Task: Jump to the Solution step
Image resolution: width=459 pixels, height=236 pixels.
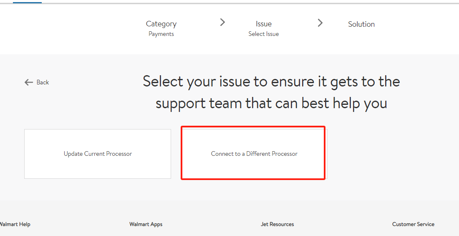Action: pyautogui.click(x=361, y=24)
